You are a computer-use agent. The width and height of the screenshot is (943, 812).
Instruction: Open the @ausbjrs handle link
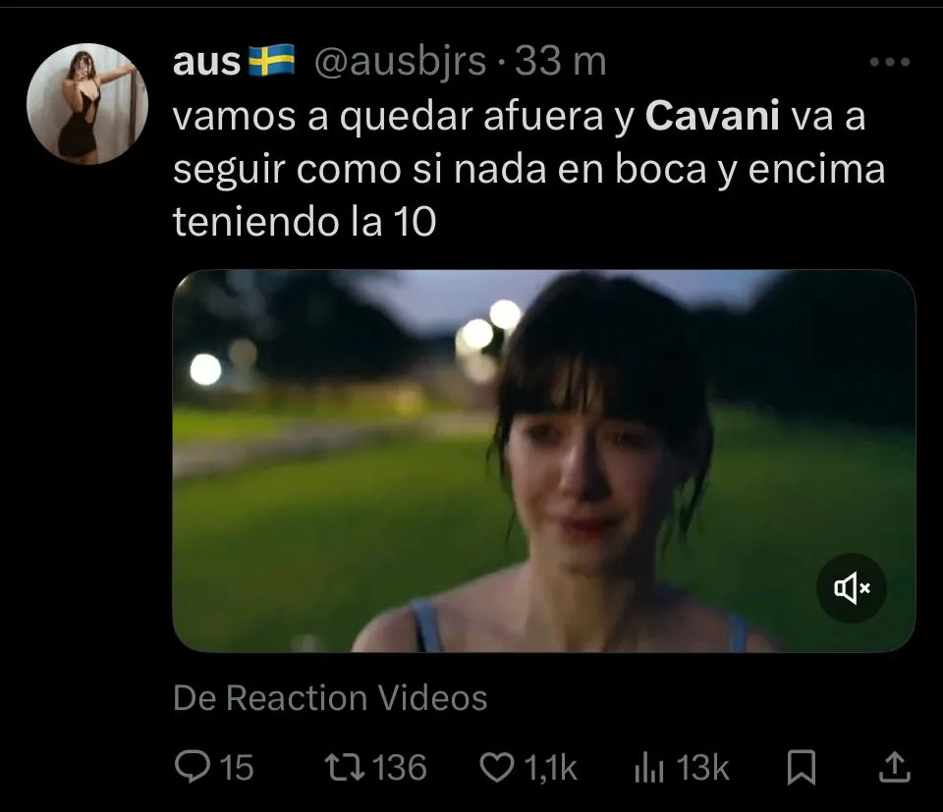point(400,61)
